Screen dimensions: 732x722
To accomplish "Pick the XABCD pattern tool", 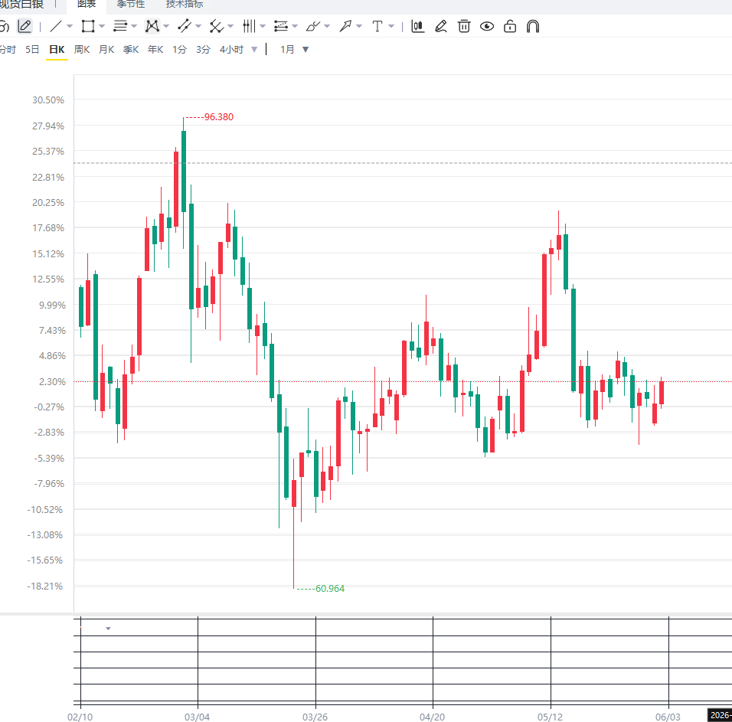I will coord(152,26).
